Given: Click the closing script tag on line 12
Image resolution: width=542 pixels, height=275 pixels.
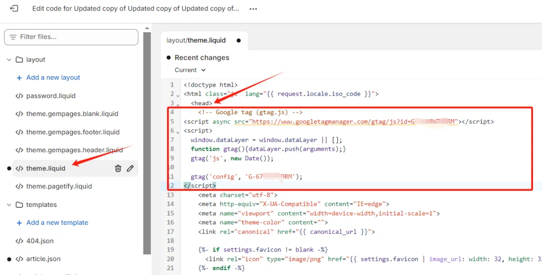Looking at the screenshot, I should (200, 186).
